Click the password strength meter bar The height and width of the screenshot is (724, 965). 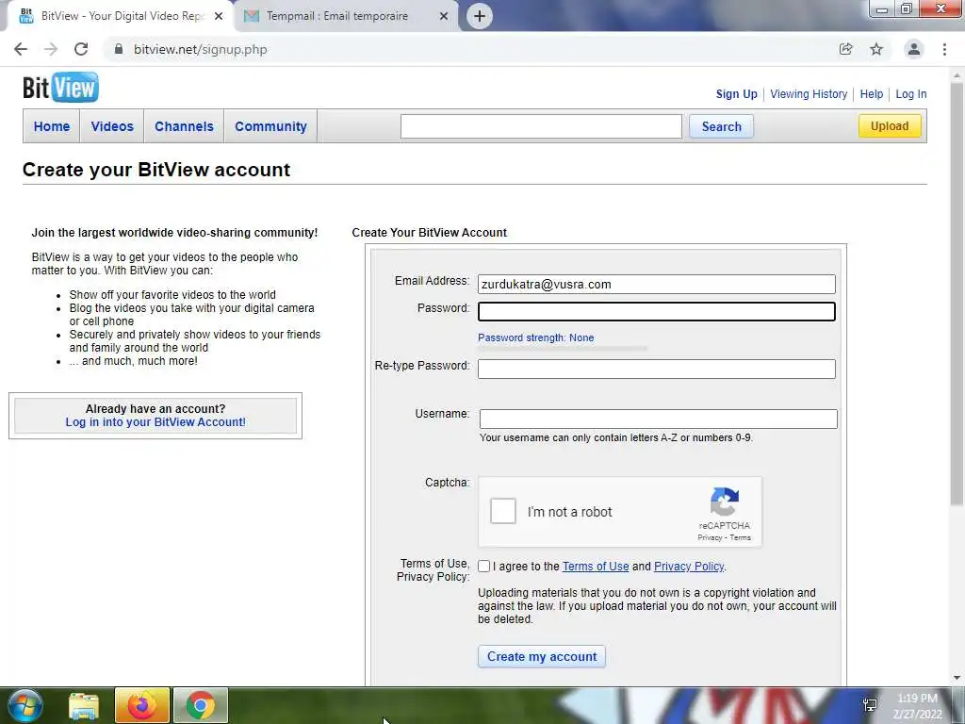point(563,349)
